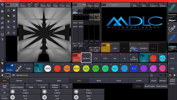Screen dimensions: 177x100
Task: Switch to the Gobo feature tab
Action: 59,81
